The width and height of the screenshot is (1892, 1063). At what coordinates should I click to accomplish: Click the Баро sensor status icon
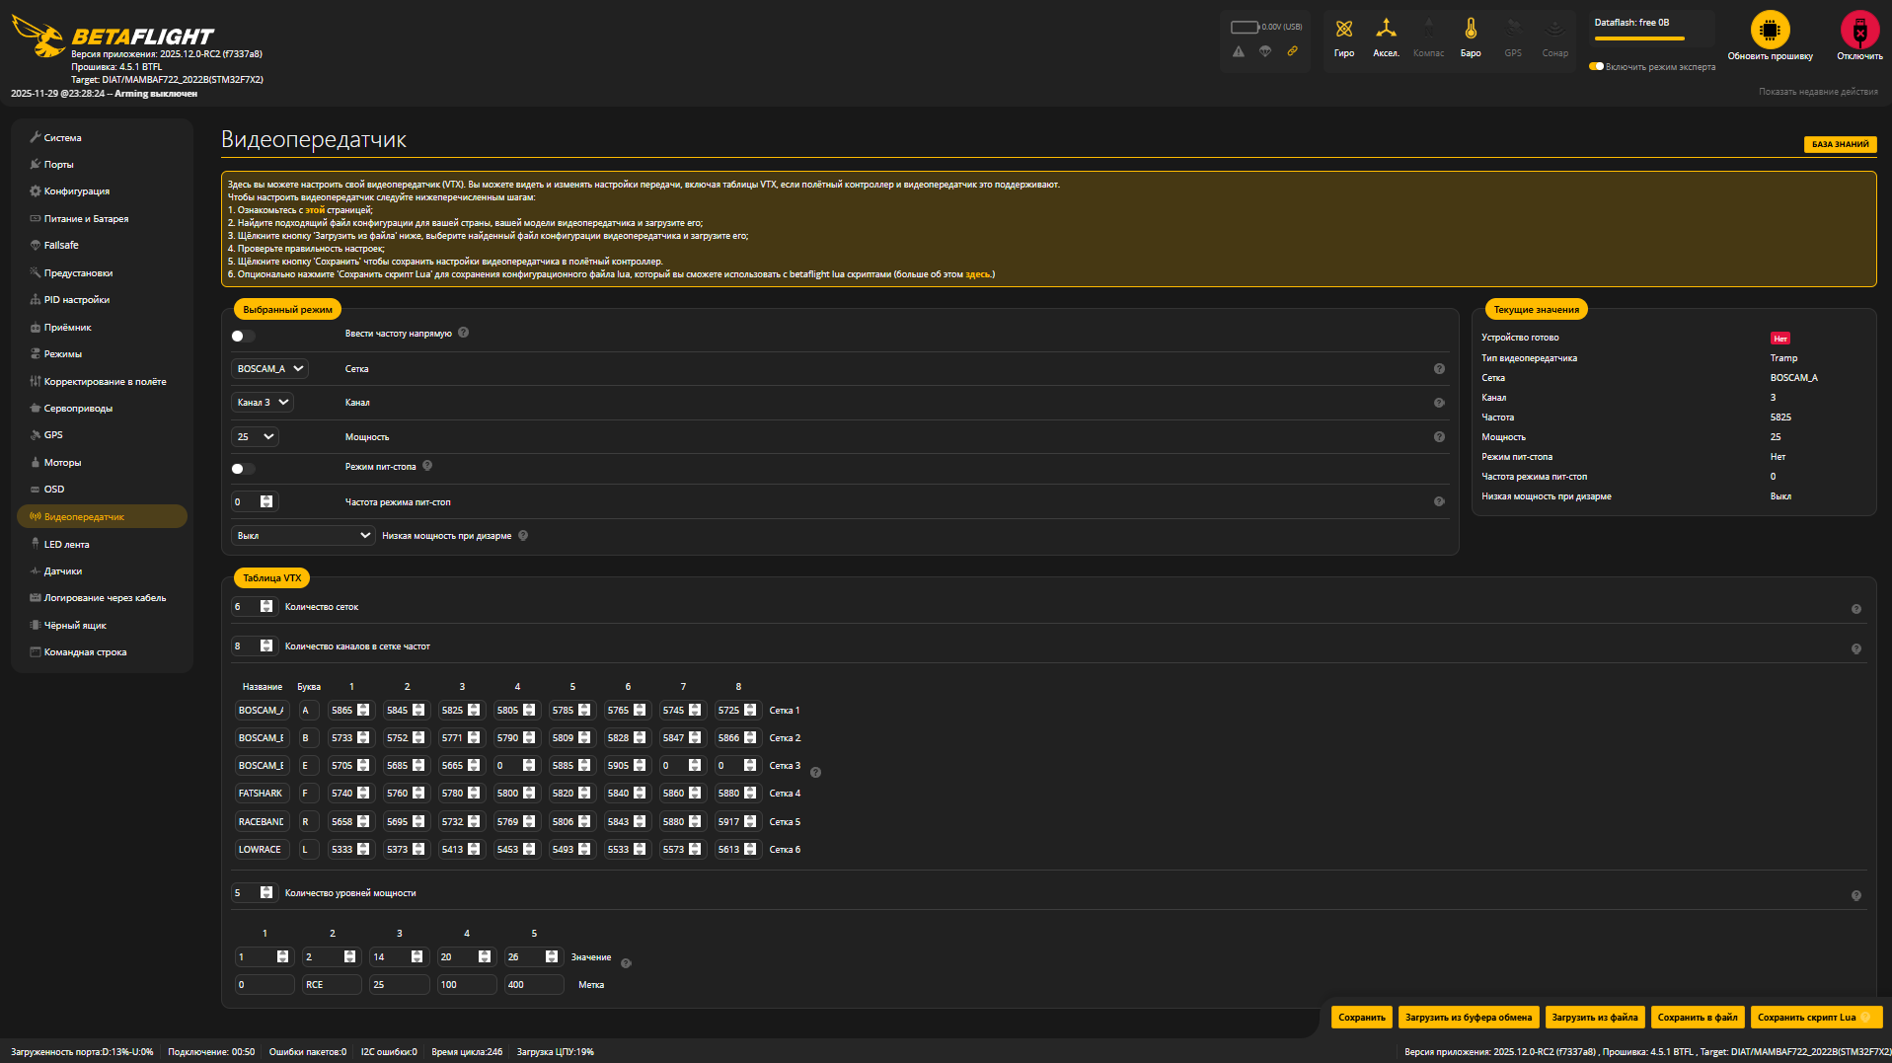pyautogui.click(x=1470, y=30)
